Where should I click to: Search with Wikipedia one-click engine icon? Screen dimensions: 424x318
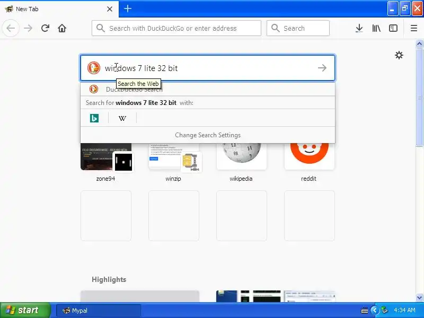click(122, 118)
